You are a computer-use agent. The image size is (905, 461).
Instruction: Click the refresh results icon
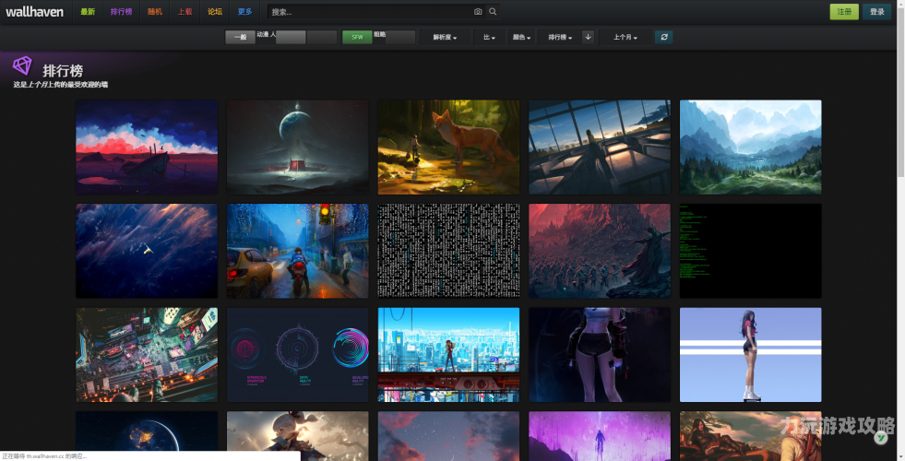coord(663,38)
